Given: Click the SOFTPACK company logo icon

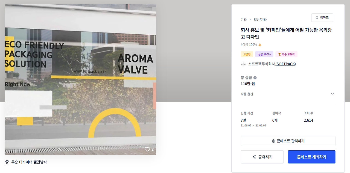Looking at the screenshot, I should tap(243, 64).
